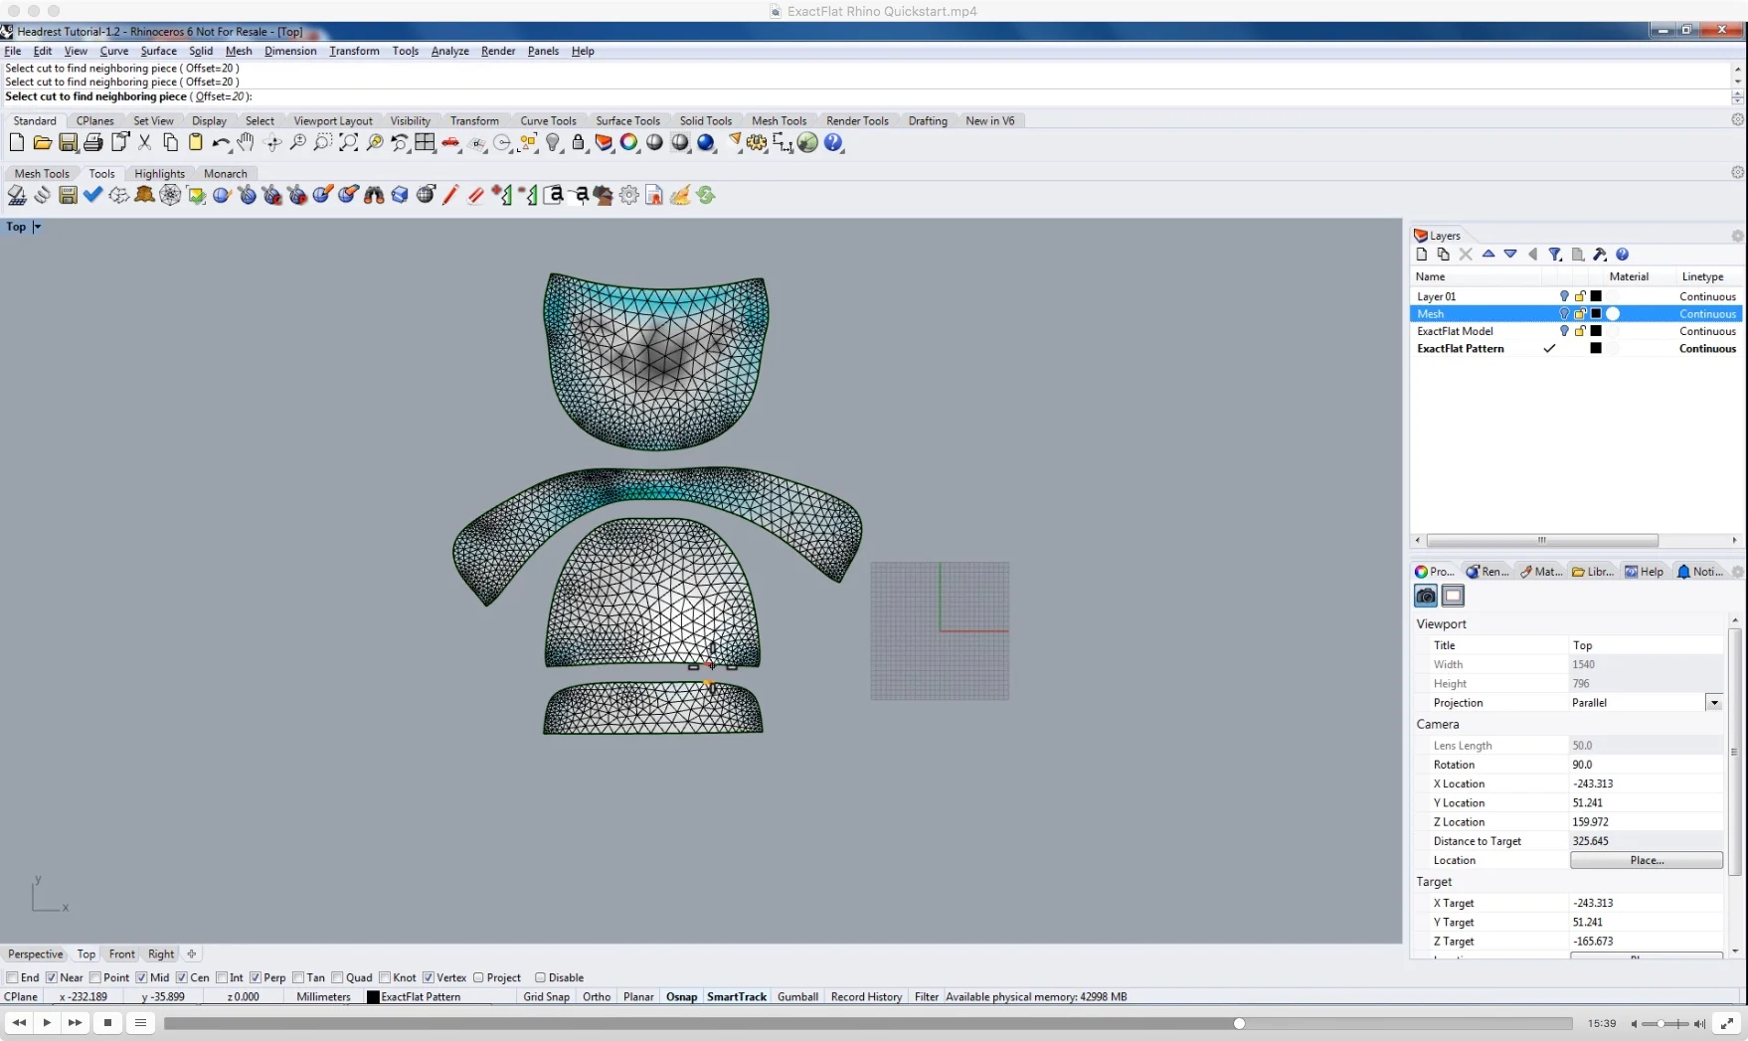Open the Projection dropdown in Viewport properties
This screenshot has width=1748, height=1041.
[x=1713, y=703]
